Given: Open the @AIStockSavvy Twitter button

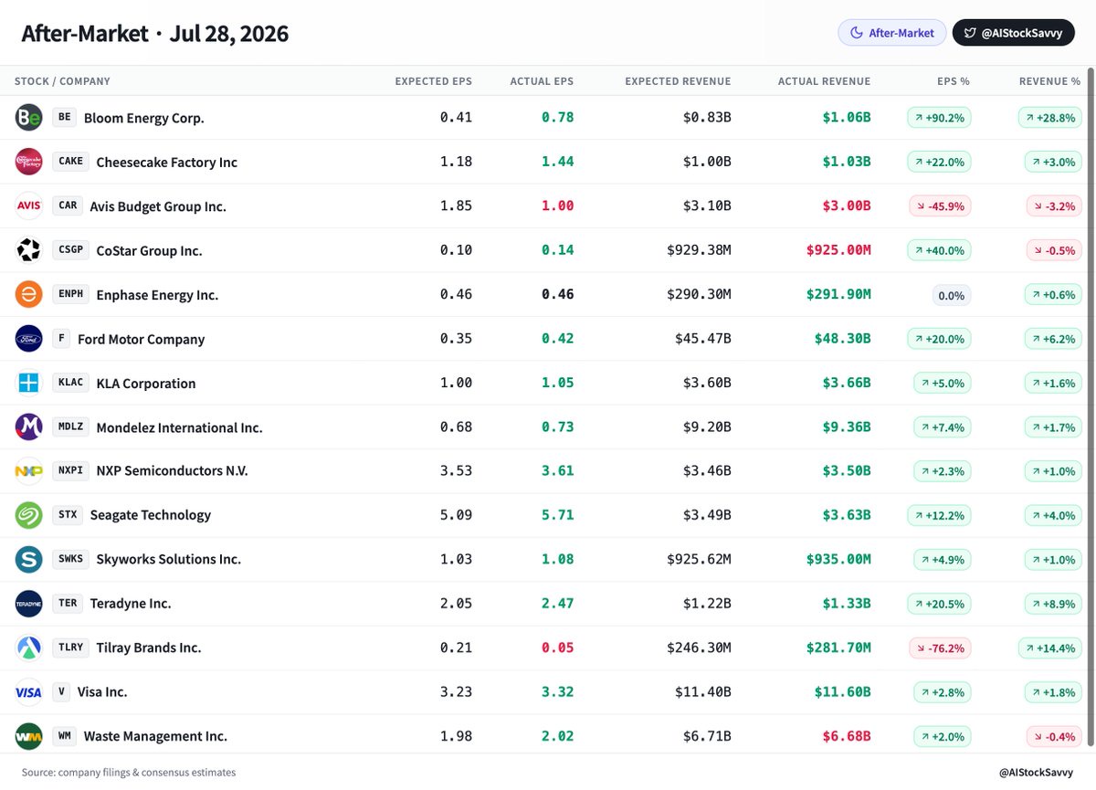Looking at the screenshot, I should (1014, 33).
